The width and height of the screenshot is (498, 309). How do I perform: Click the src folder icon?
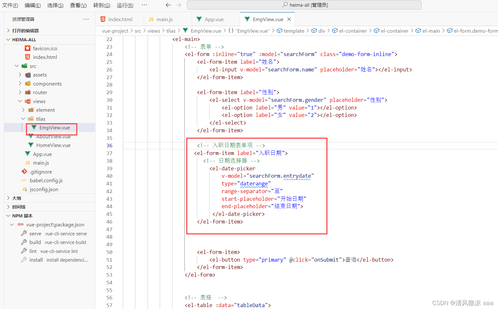point(24,66)
